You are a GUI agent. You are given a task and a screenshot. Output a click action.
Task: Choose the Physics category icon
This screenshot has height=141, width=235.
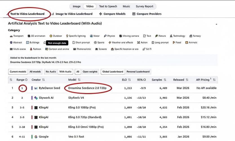[x=105, y=36]
